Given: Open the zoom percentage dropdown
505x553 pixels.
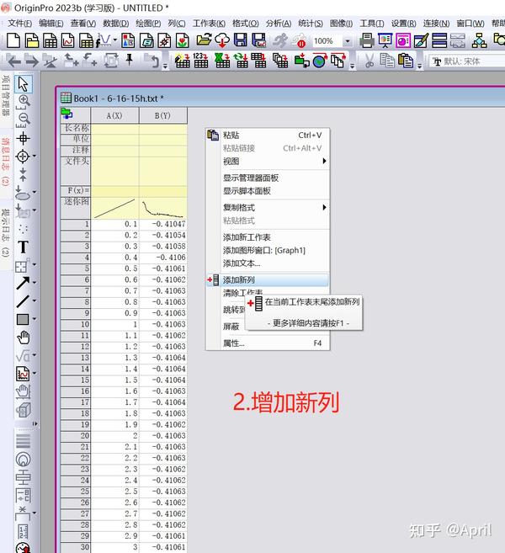Looking at the screenshot, I should pyautogui.click(x=348, y=41).
